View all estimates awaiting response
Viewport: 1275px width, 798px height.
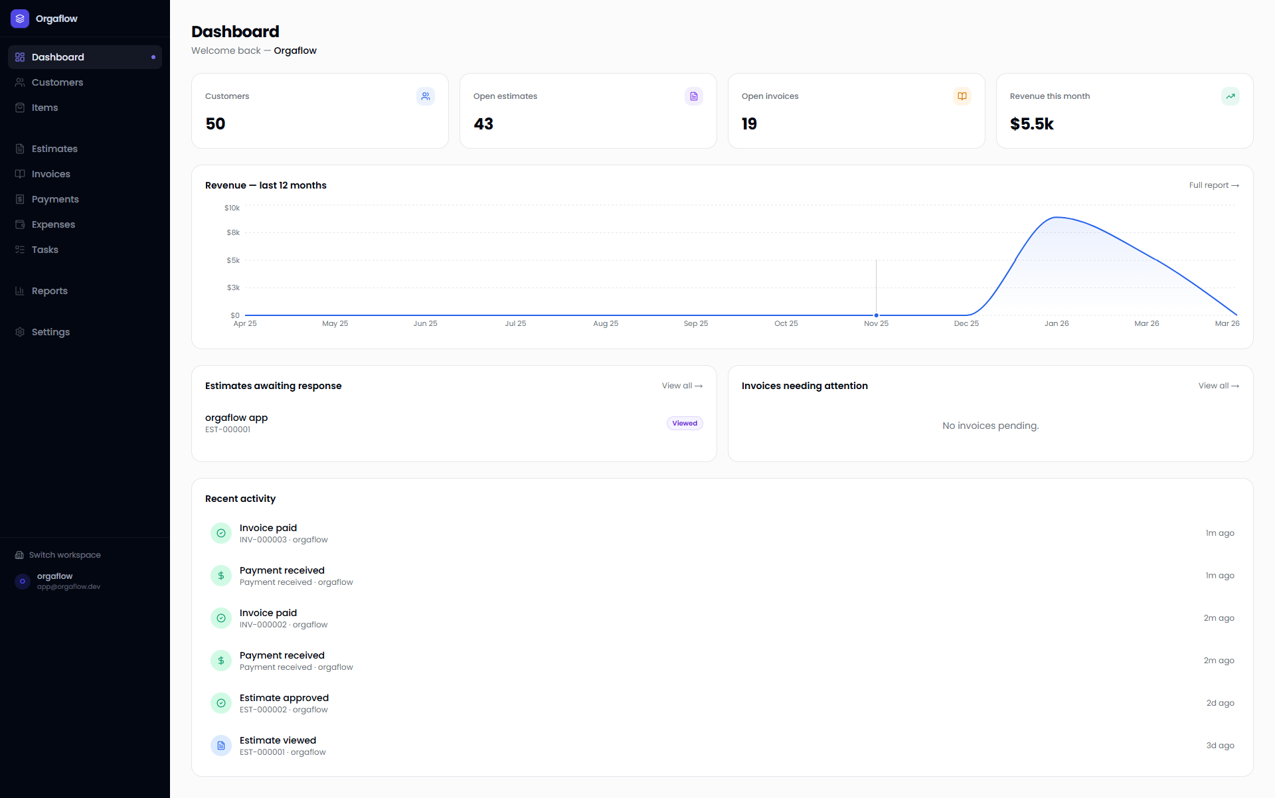coord(681,385)
